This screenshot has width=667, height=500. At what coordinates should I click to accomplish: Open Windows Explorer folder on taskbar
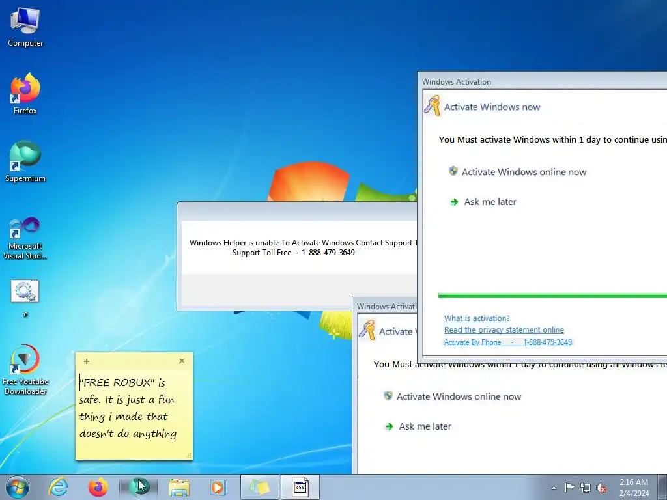[x=179, y=487]
